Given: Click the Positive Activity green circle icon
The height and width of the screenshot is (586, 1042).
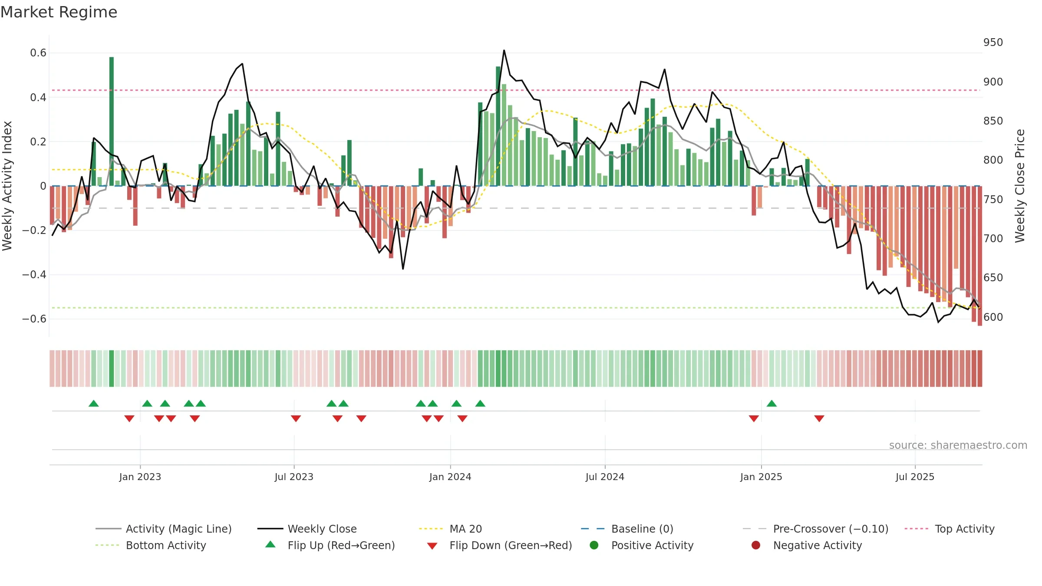Looking at the screenshot, I should (x=594, y=545).
